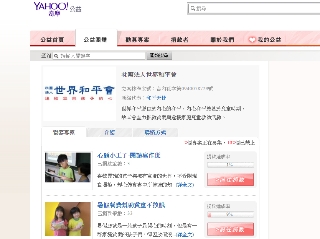Click the 132個已截止 closed count text
The width and height of the screenshot is (320, 239).
[241, 143]
